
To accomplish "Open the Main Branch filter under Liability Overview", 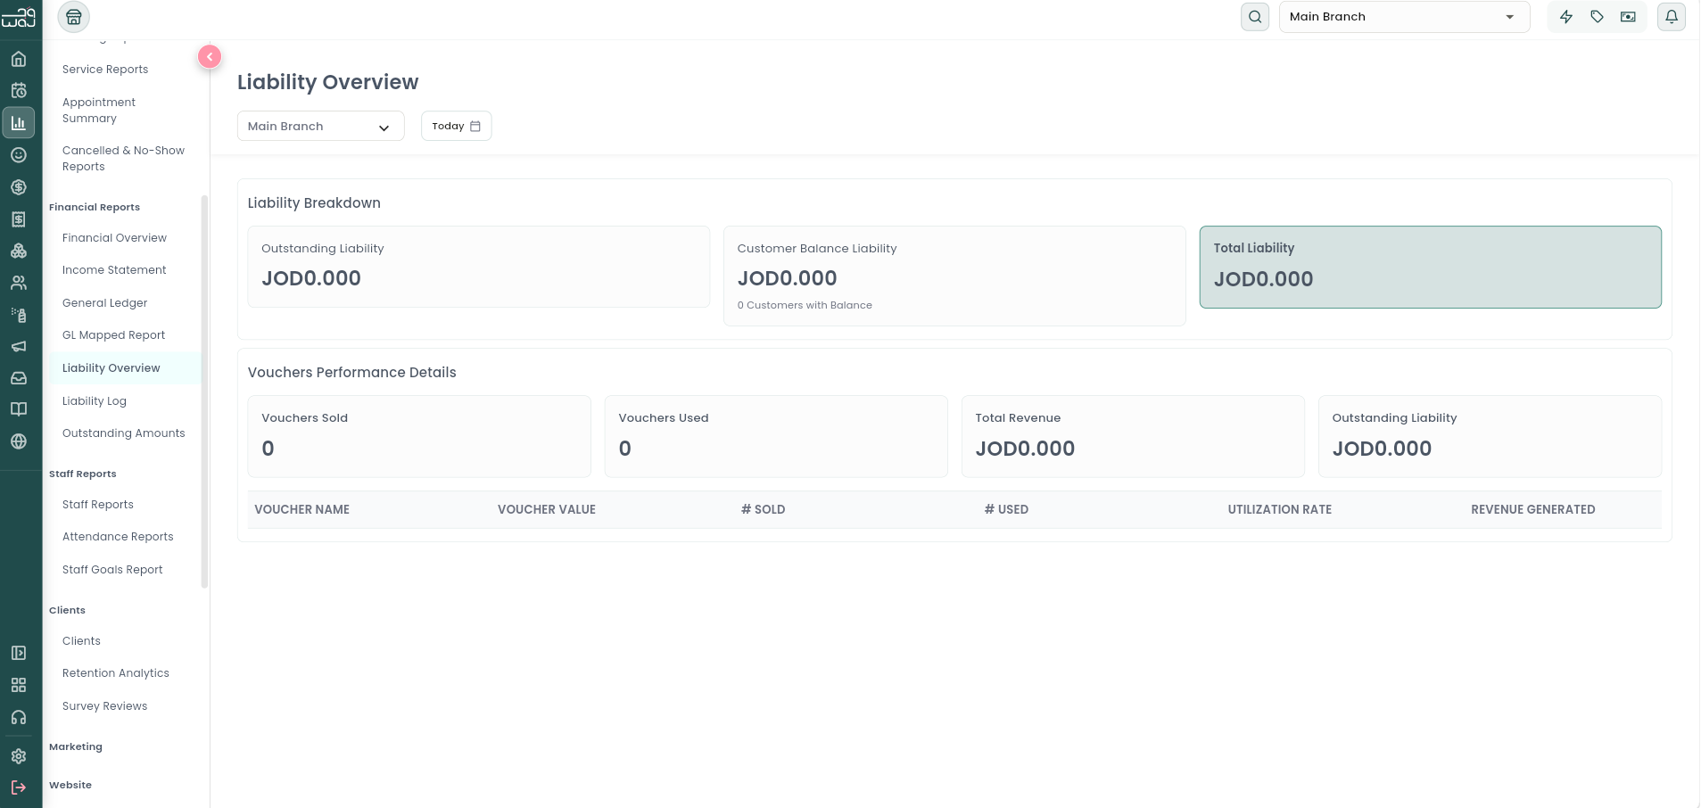I will point(320,127).
